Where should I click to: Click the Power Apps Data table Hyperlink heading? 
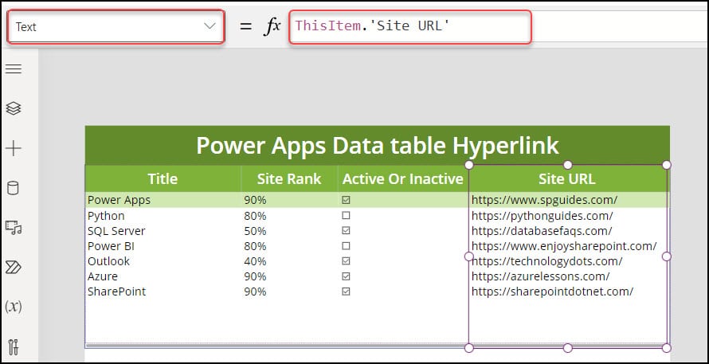[x=378, y=145]
